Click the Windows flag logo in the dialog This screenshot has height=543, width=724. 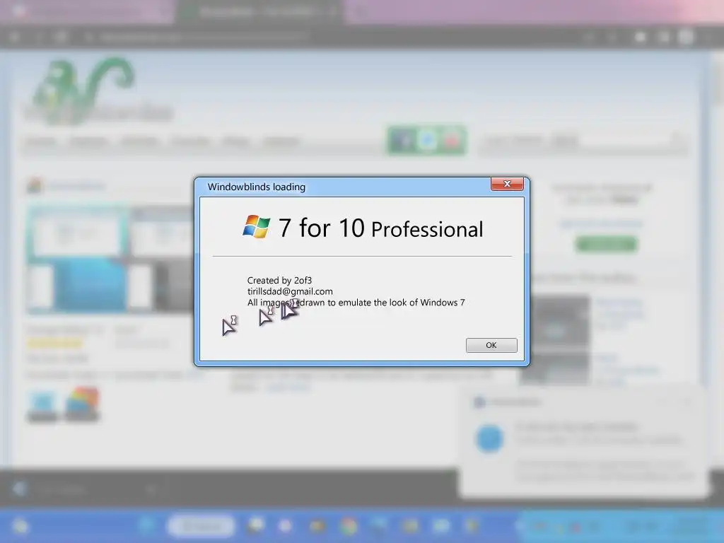[x=256, y=226]
